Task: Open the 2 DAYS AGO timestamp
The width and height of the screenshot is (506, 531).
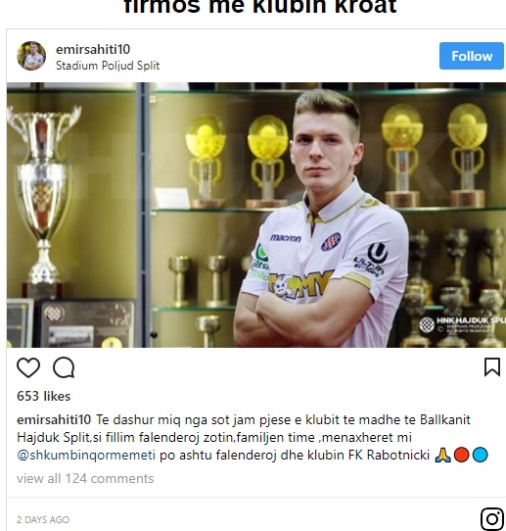Action: (43, 520)
